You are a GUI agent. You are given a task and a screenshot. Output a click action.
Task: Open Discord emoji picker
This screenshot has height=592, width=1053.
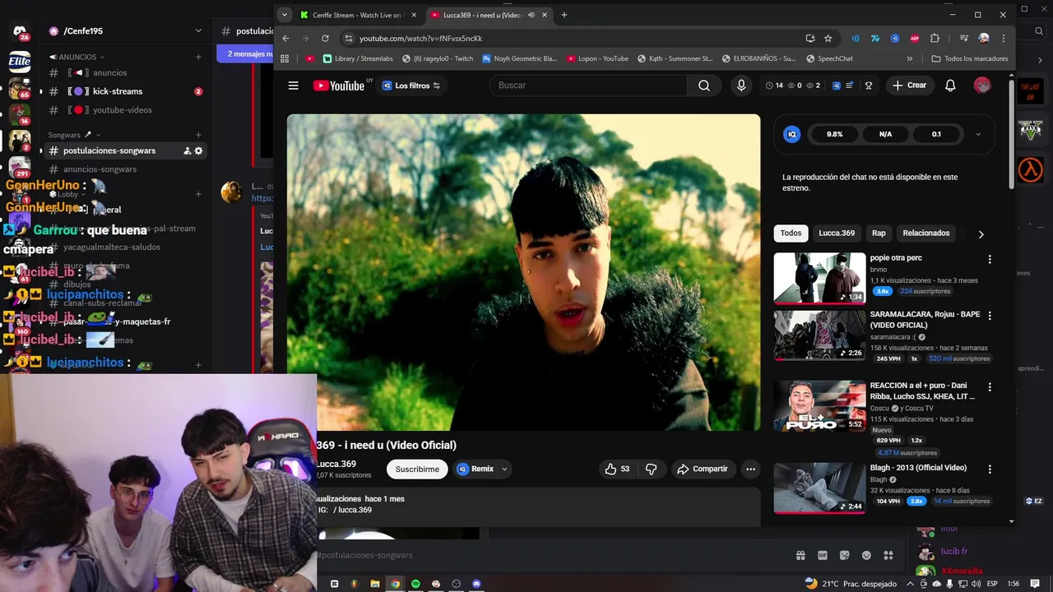[866, 555]
